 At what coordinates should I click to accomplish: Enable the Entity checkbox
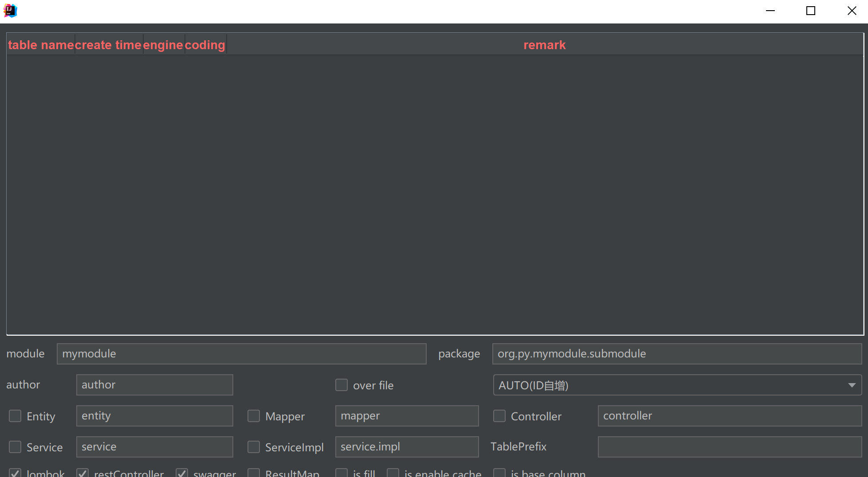click(x=15, y=416)
